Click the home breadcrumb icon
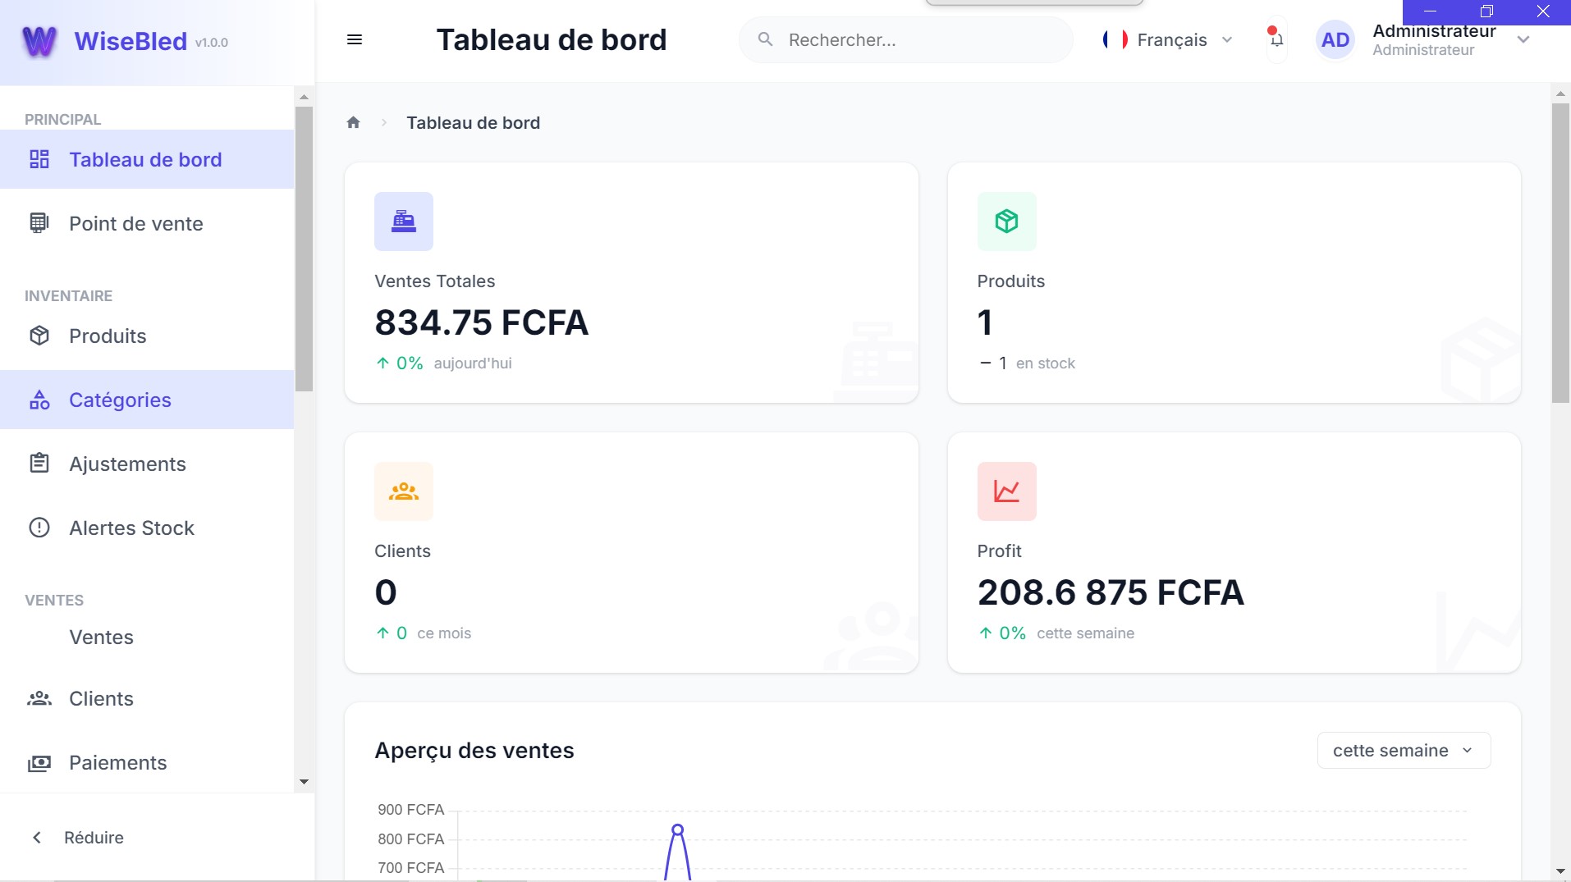This screenshot has height=882, width=1571. 353,121
